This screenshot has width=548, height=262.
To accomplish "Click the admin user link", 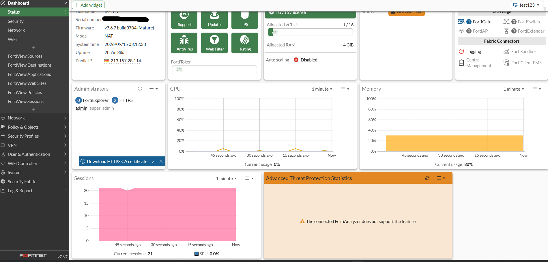I will click(x=81, y=108).
